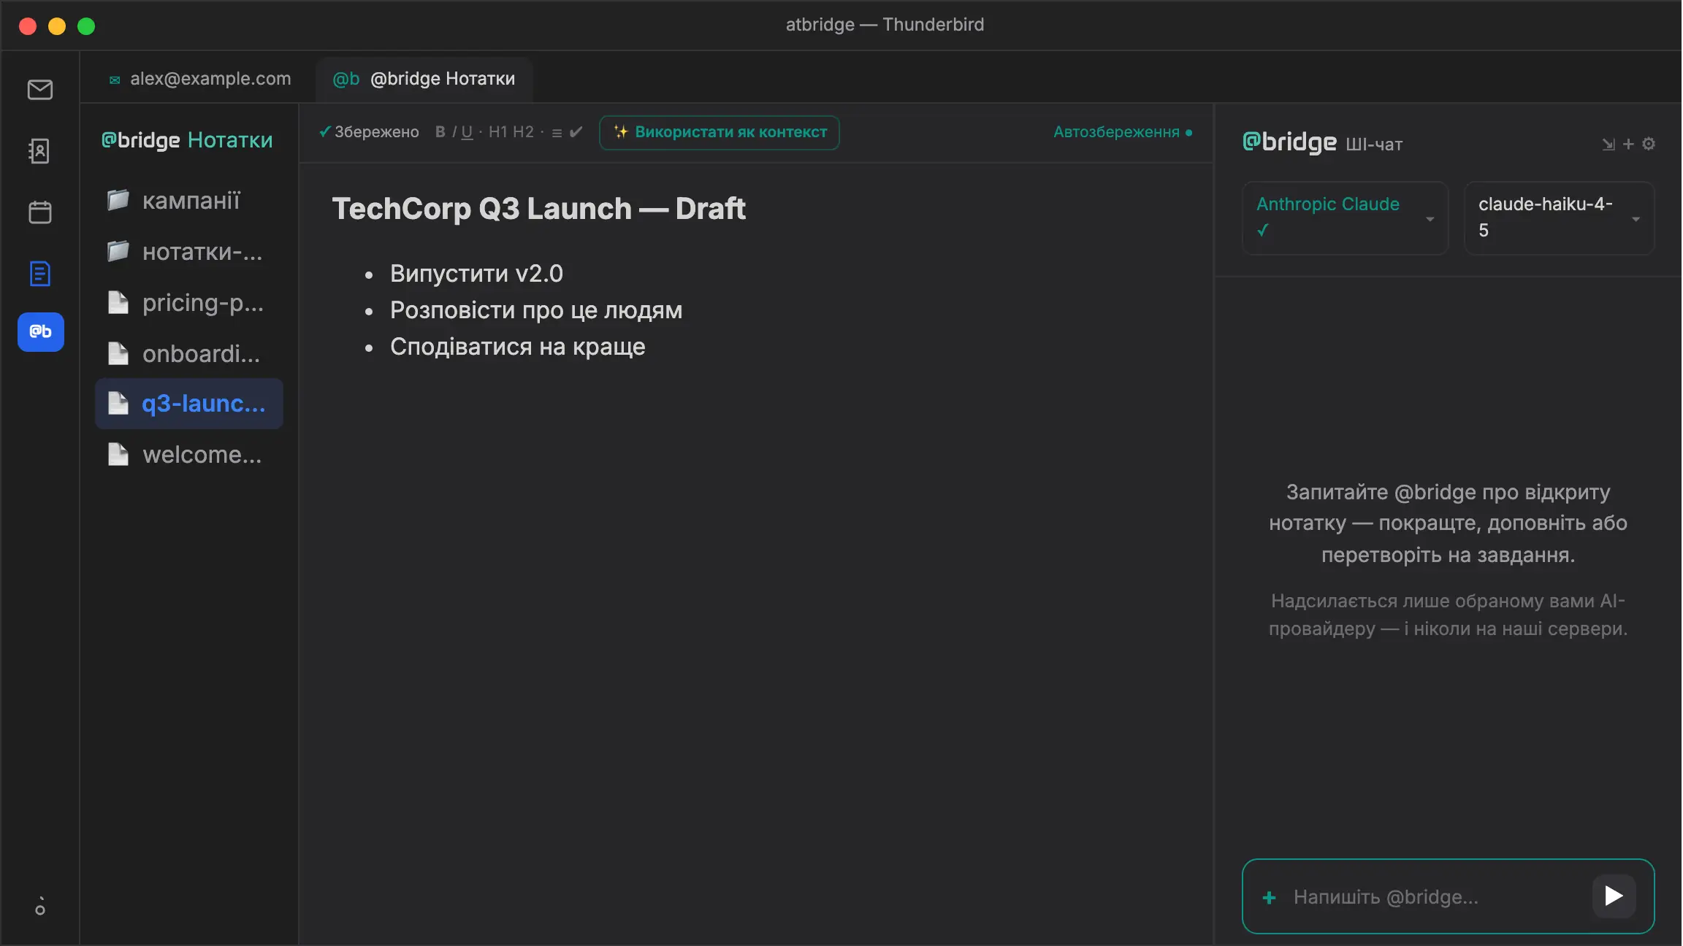
Task: Click the 'pricing-p...' file icon
Action: point(118,302)
